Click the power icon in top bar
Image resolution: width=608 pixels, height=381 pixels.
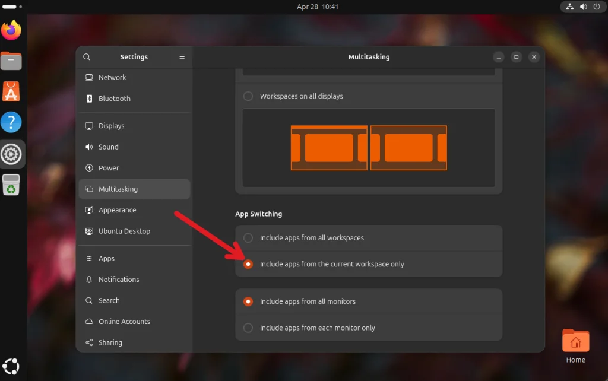pos(597,7)
